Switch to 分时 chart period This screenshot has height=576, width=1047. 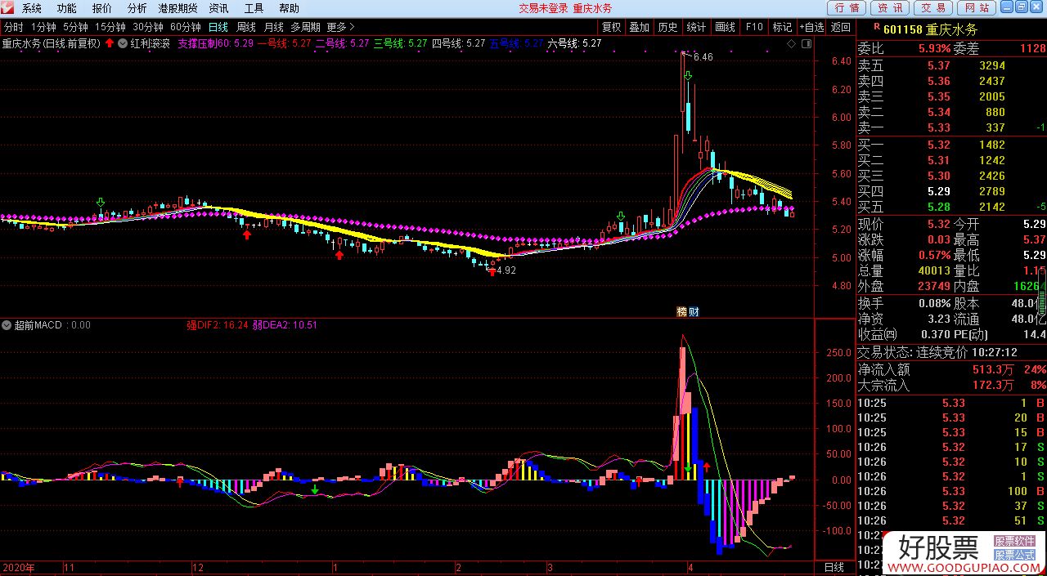13,27
